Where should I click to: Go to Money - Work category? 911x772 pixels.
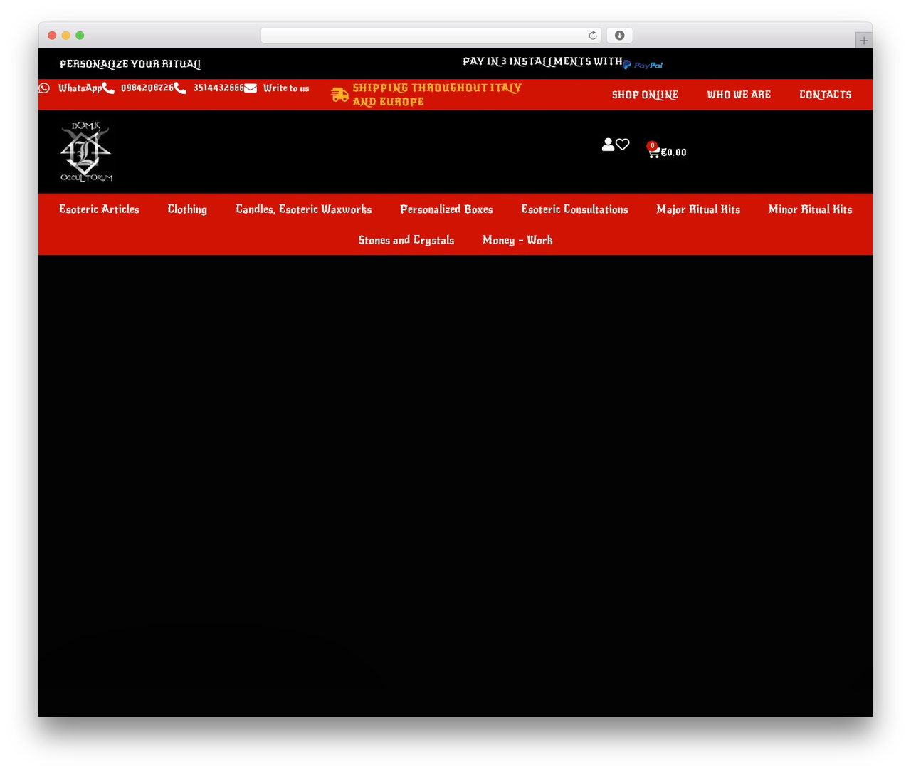coord(517,240)
